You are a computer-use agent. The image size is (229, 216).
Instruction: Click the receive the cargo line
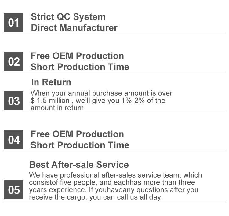(96, 197)
